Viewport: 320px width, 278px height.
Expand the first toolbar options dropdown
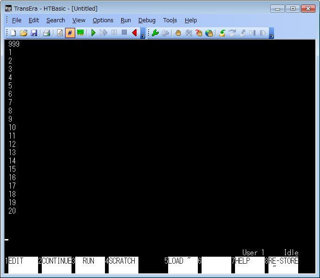click(143, 33)
